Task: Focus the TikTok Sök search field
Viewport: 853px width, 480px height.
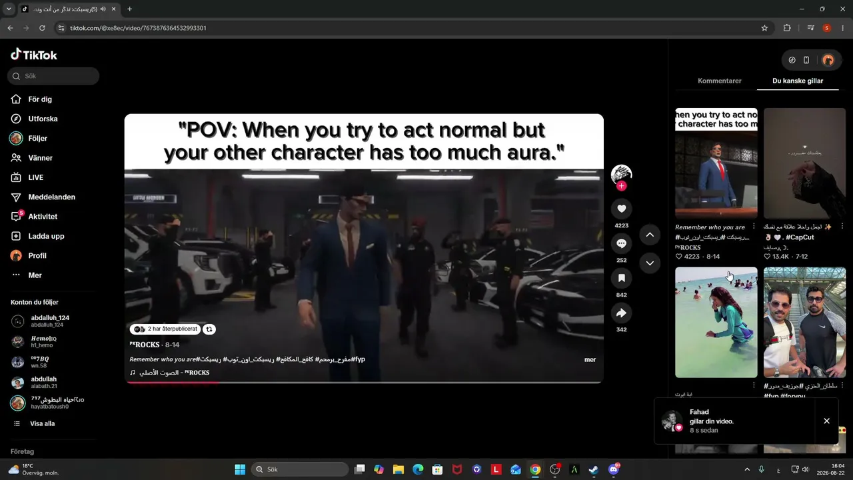Action: pyautogui.click(x=53, y=76)
